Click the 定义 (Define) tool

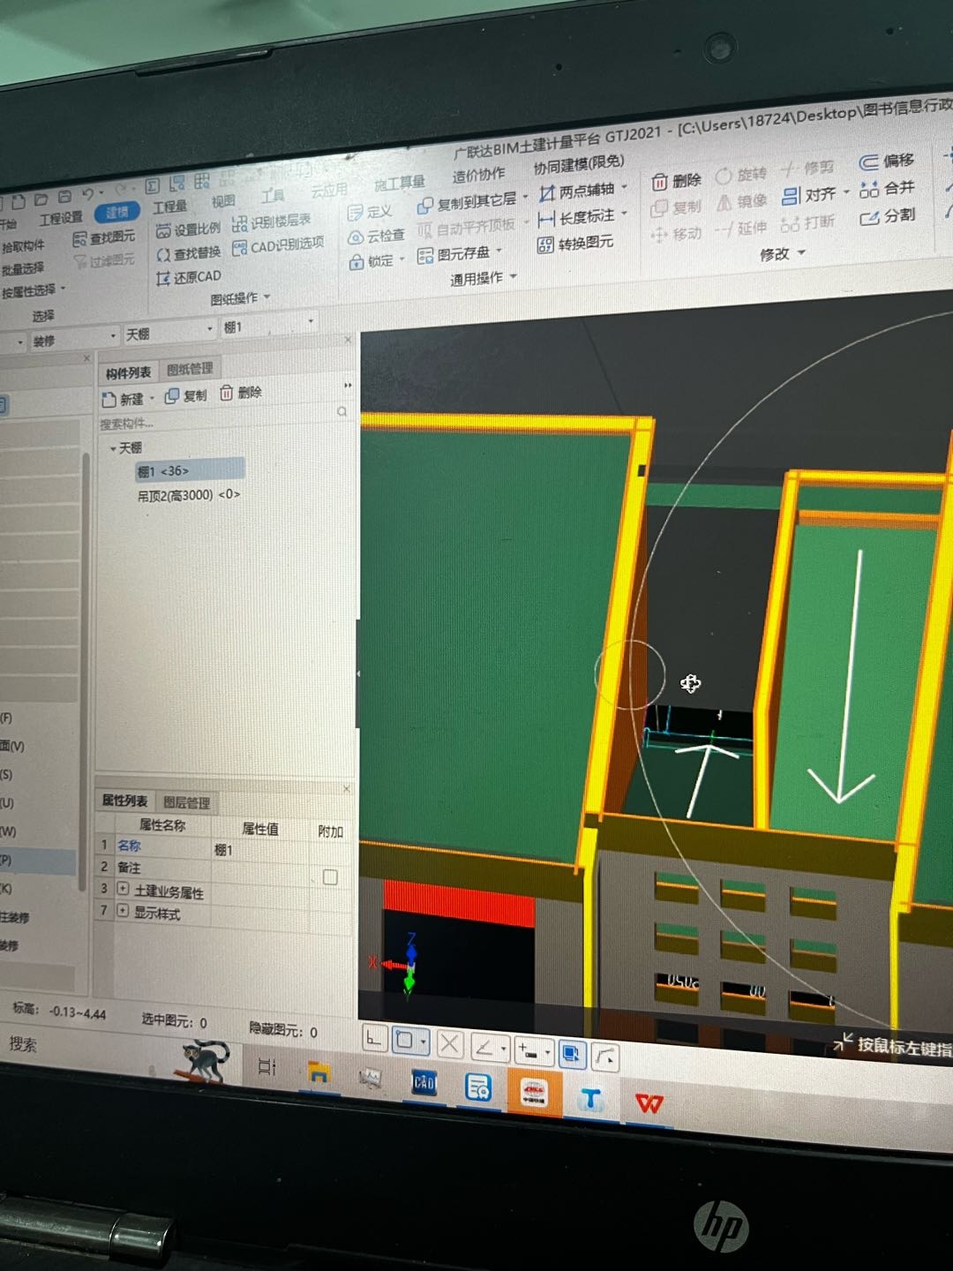pyautogui.click(x=370, y=212)
